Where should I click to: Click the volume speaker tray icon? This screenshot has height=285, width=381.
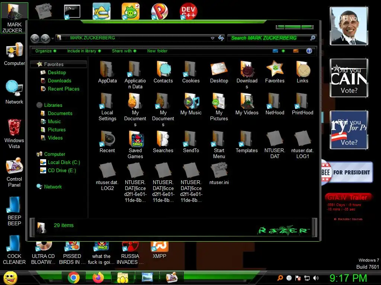pos(316,278)
